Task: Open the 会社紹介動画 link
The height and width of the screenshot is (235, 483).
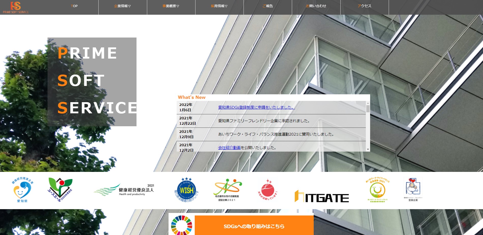Action: coord(229,148)
